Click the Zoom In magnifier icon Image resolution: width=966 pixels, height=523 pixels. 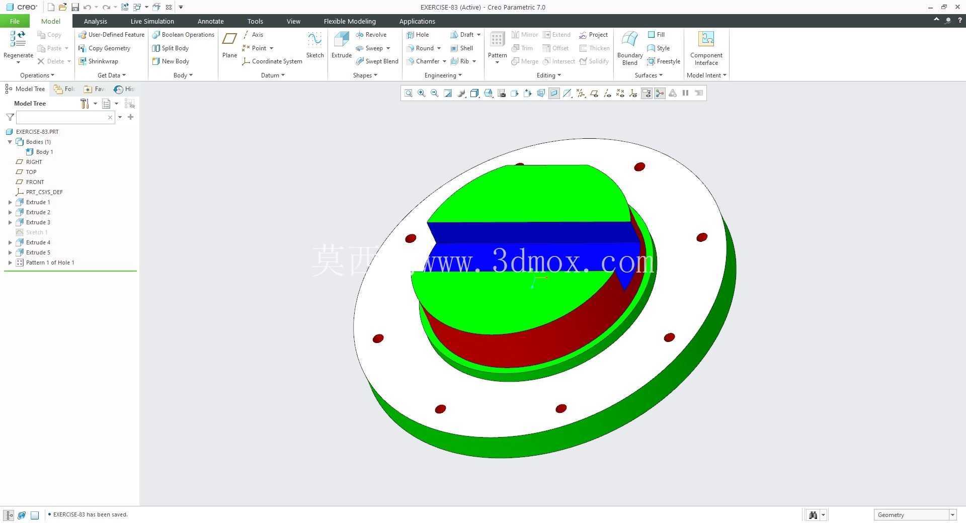pos(422,93)
